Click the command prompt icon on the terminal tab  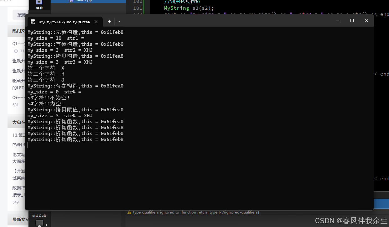33,21
